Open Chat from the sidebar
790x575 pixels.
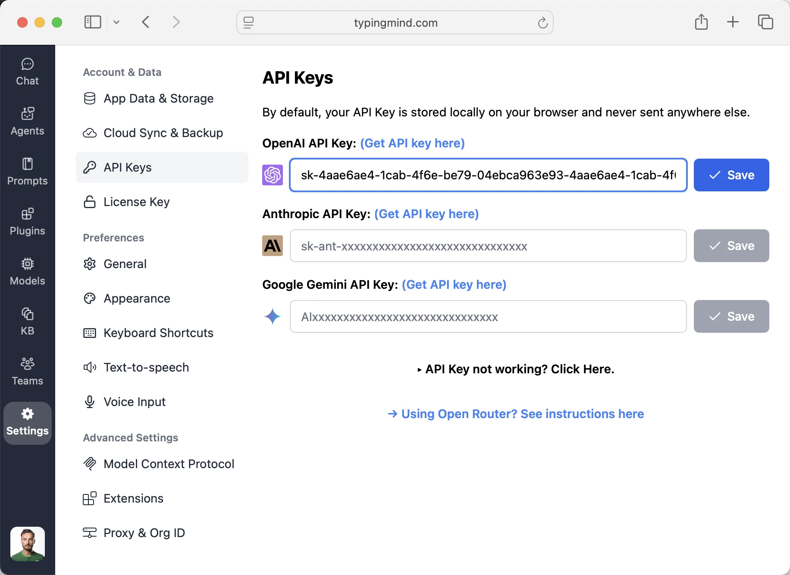[x=27, y=71]
